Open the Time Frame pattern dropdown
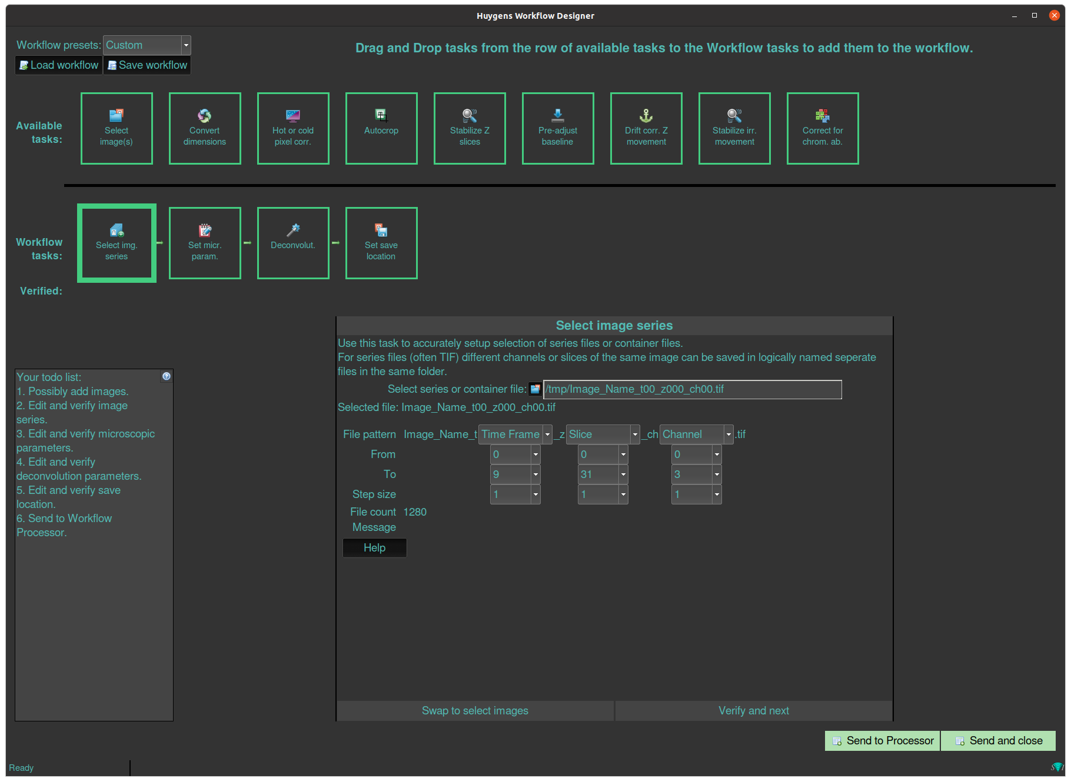1071x782 pixels. pos(547,434)
